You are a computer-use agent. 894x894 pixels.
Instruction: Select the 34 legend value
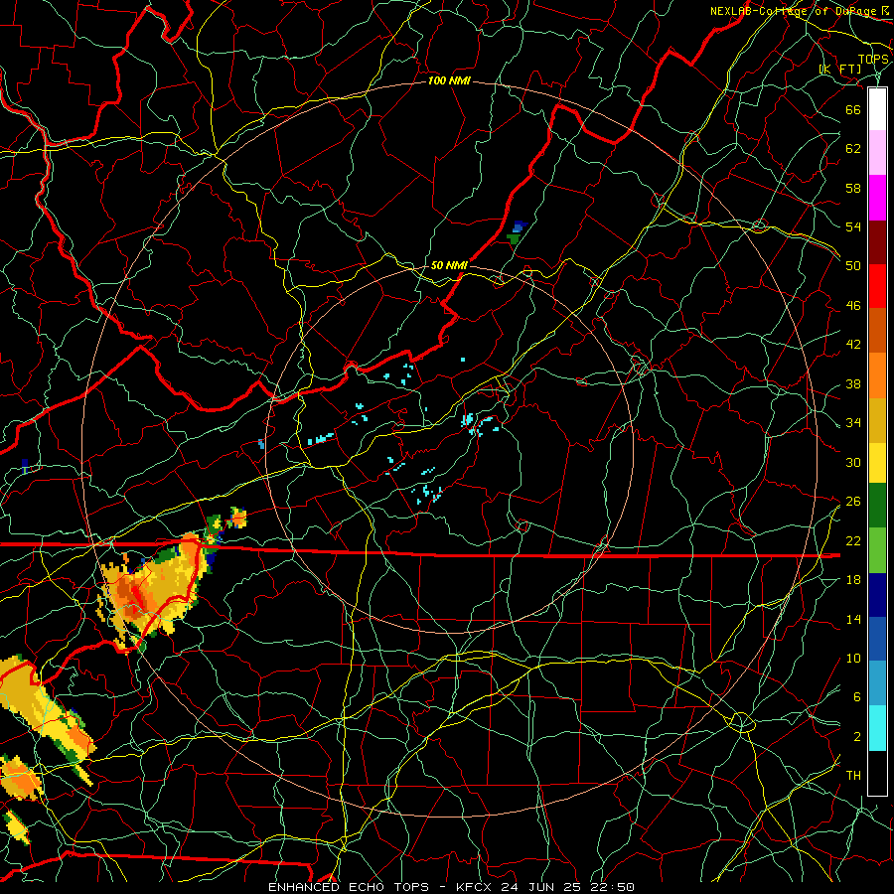pyautogui.click(x=853, y=423)
